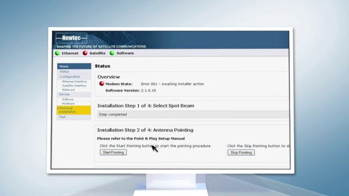349x196 pixels.
Task: Open Ethernet Interface in the menu
Action: point(75,82)
